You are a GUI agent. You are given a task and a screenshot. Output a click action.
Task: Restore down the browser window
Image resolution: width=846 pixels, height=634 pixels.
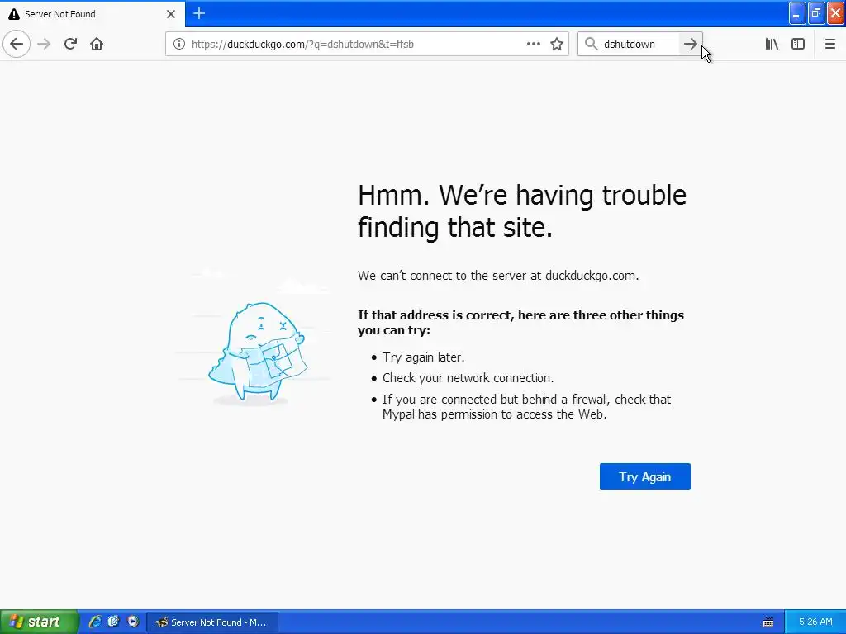(816, 14)
